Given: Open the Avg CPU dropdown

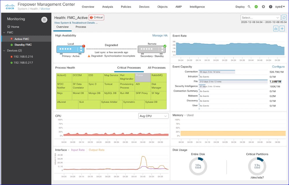Looking at the screenshot, I should (x=153, y=116).
